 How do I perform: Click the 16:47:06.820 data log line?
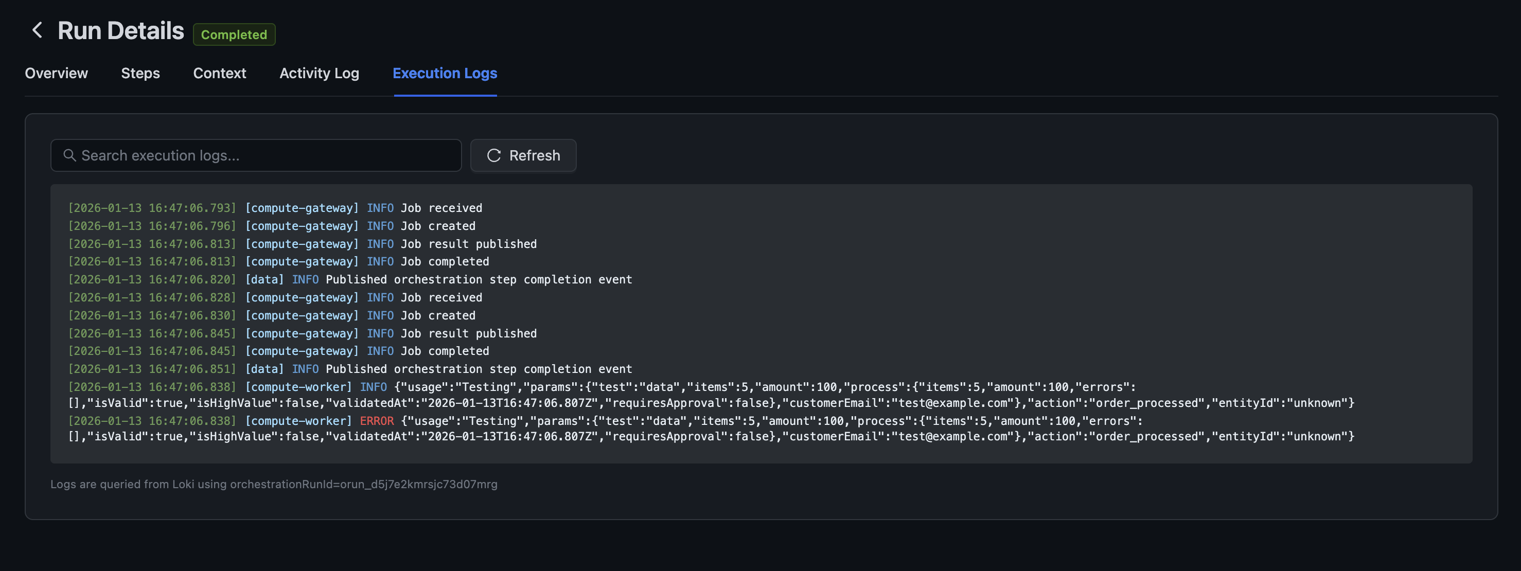349,279
